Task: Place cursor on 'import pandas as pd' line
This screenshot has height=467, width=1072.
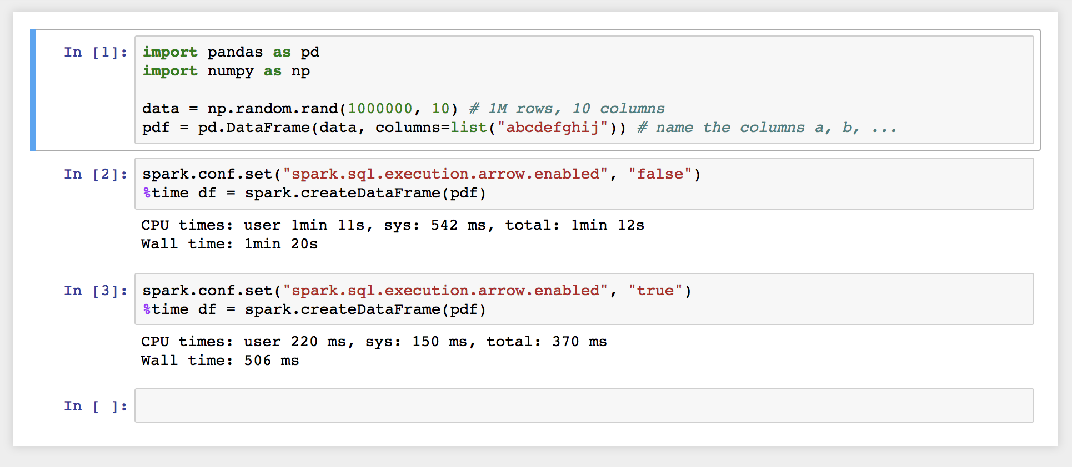Action: [231, 52]
